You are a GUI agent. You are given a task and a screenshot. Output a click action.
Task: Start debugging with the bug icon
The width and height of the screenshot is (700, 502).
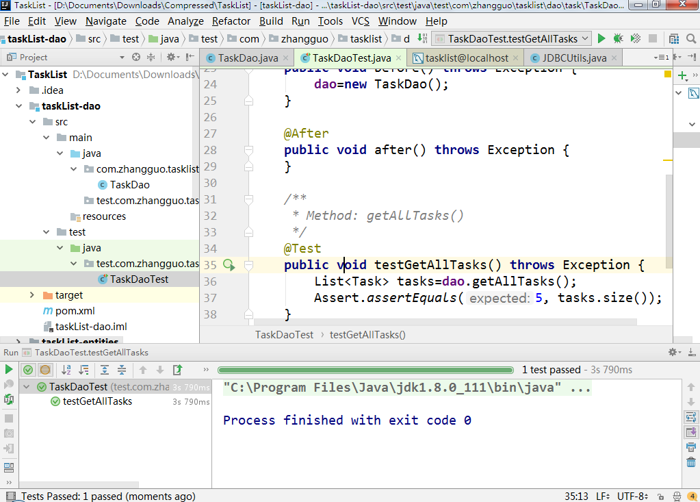pyautogui.click(x=619, y=39)
